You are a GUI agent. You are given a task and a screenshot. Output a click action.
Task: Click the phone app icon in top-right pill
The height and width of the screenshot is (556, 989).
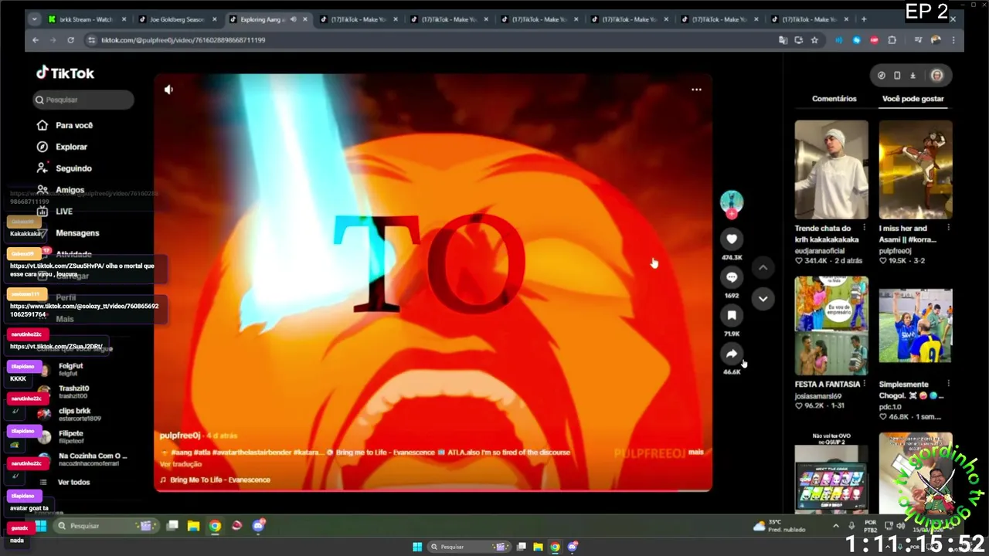coord(897,76)
